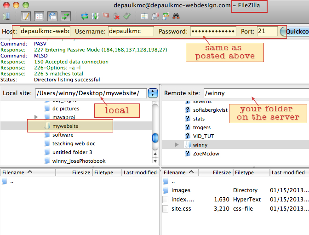The height and width of the screenshot is (235, 309).
Task: Select the remote index file row
Action: coord(235,199)
